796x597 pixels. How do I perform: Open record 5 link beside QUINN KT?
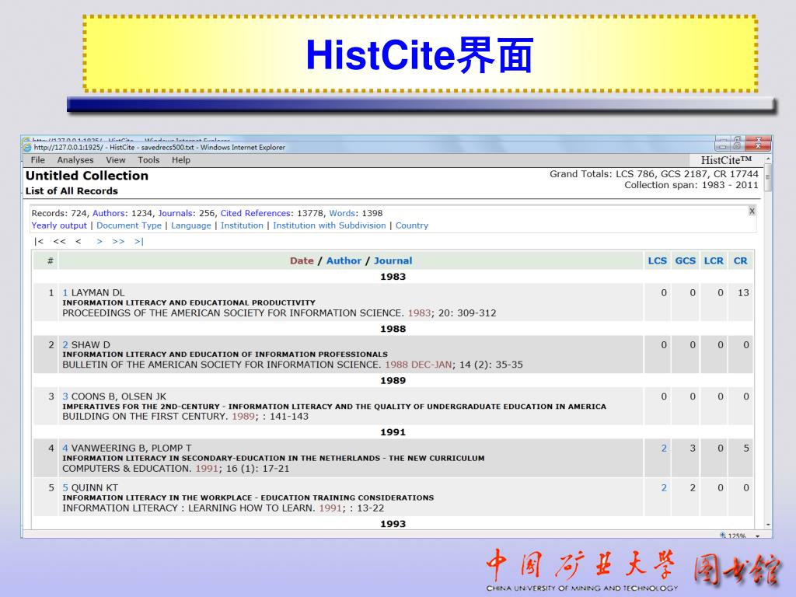[65, 488]
